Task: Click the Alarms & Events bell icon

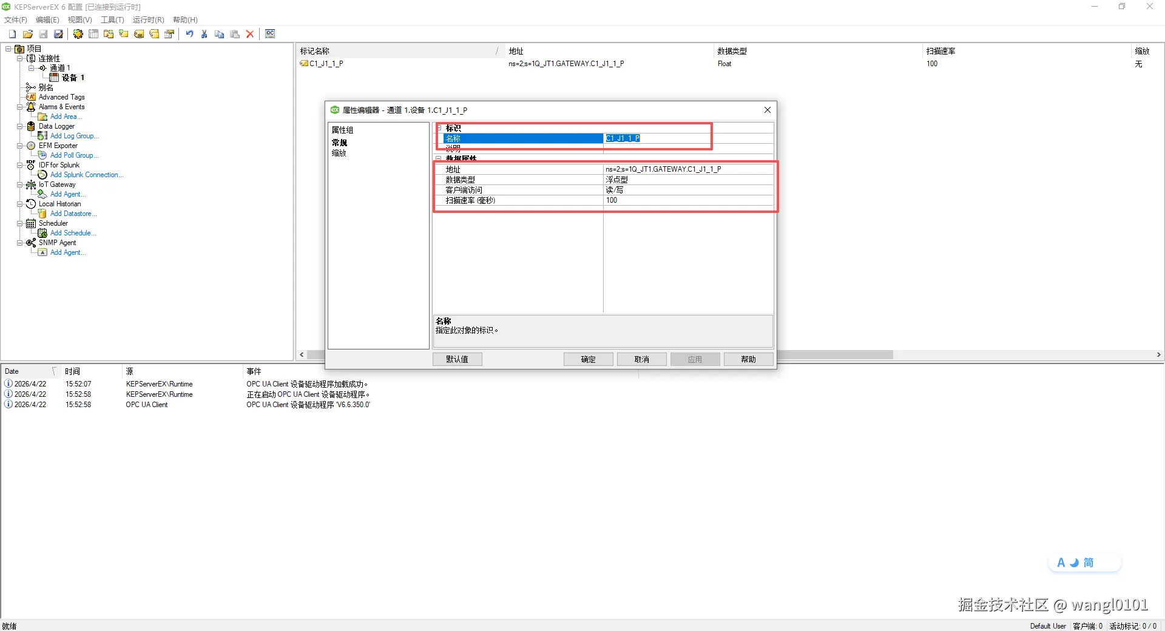Action: pyautogui.click(x=31, y=107)
